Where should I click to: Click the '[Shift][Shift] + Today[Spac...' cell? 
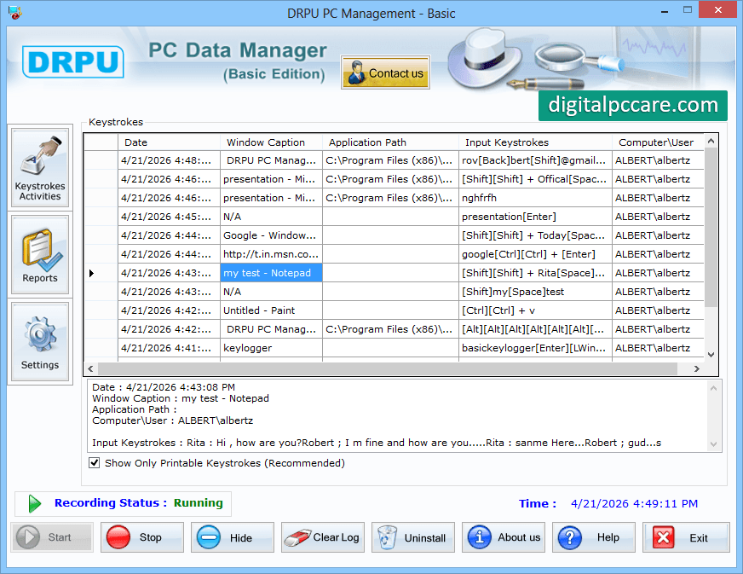[x=535, y=235]
